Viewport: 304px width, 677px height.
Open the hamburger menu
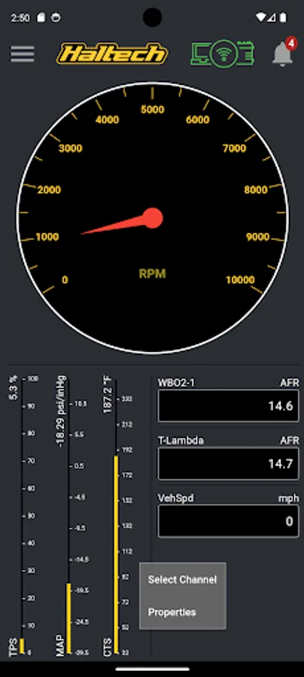23,54
